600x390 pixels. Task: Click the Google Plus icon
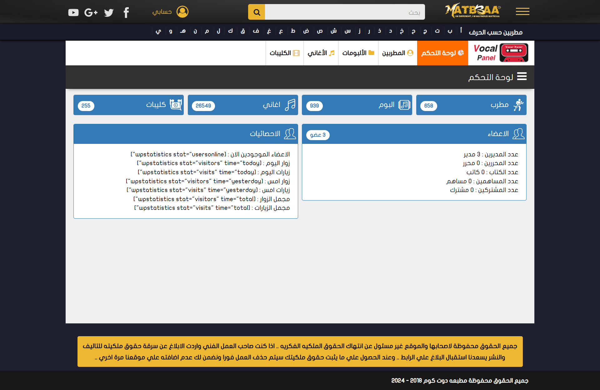click(91, 13)
